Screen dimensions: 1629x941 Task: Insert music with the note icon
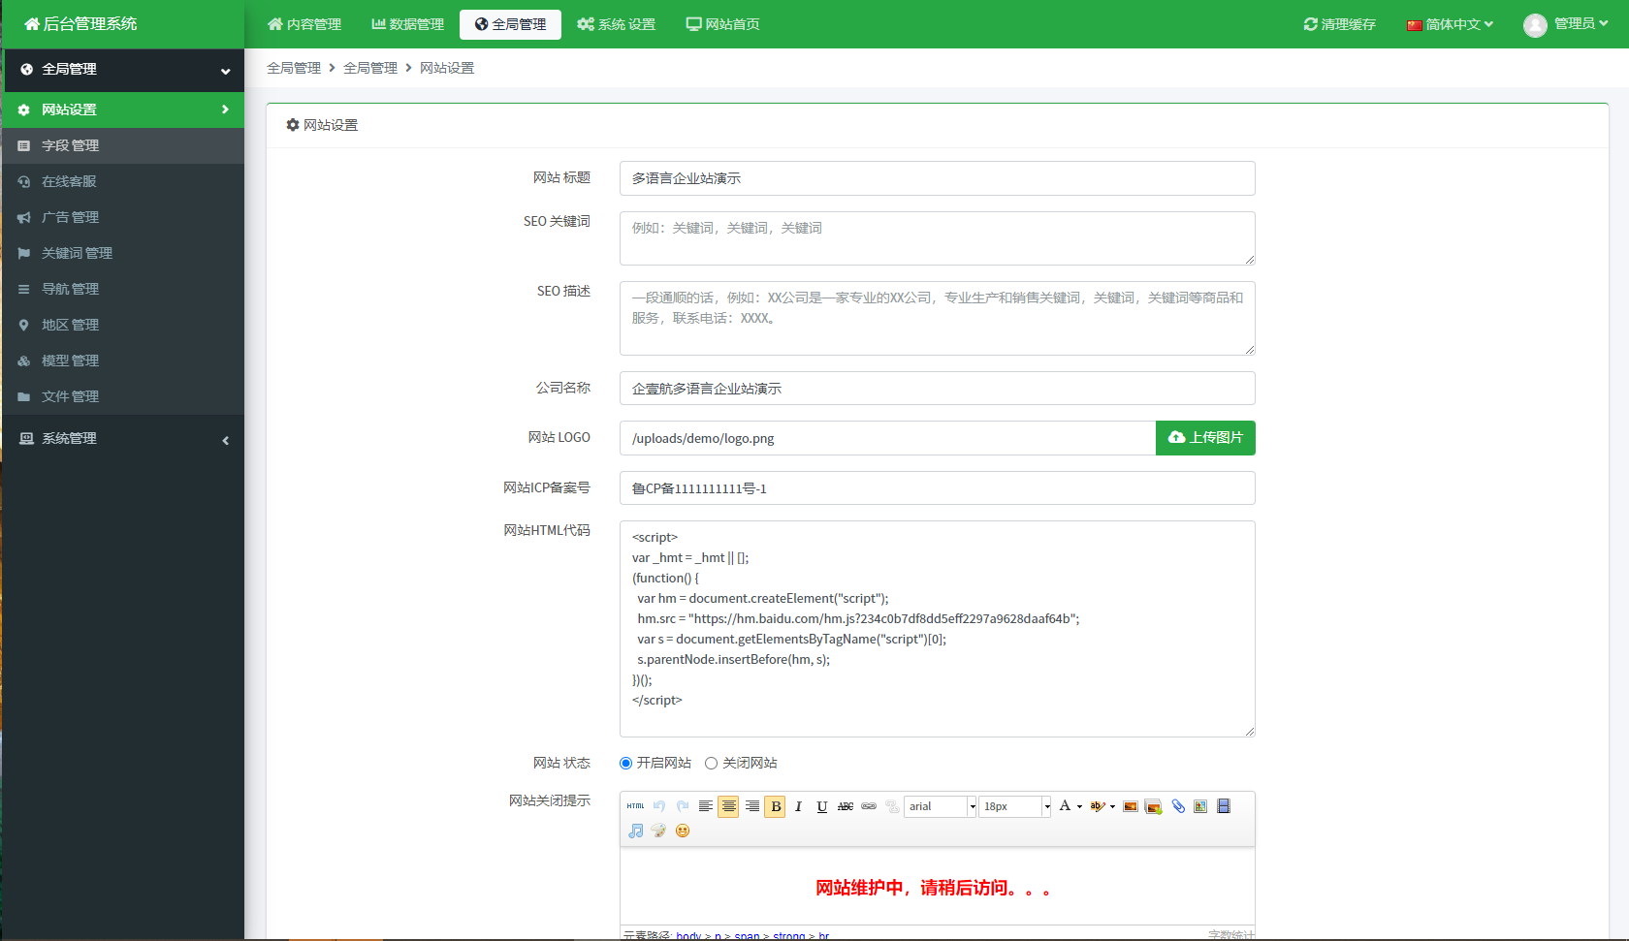[x=635, y=831]
